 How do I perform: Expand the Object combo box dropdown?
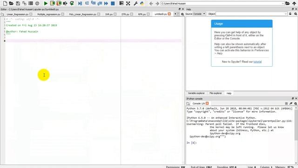click(x=285, y=14)
